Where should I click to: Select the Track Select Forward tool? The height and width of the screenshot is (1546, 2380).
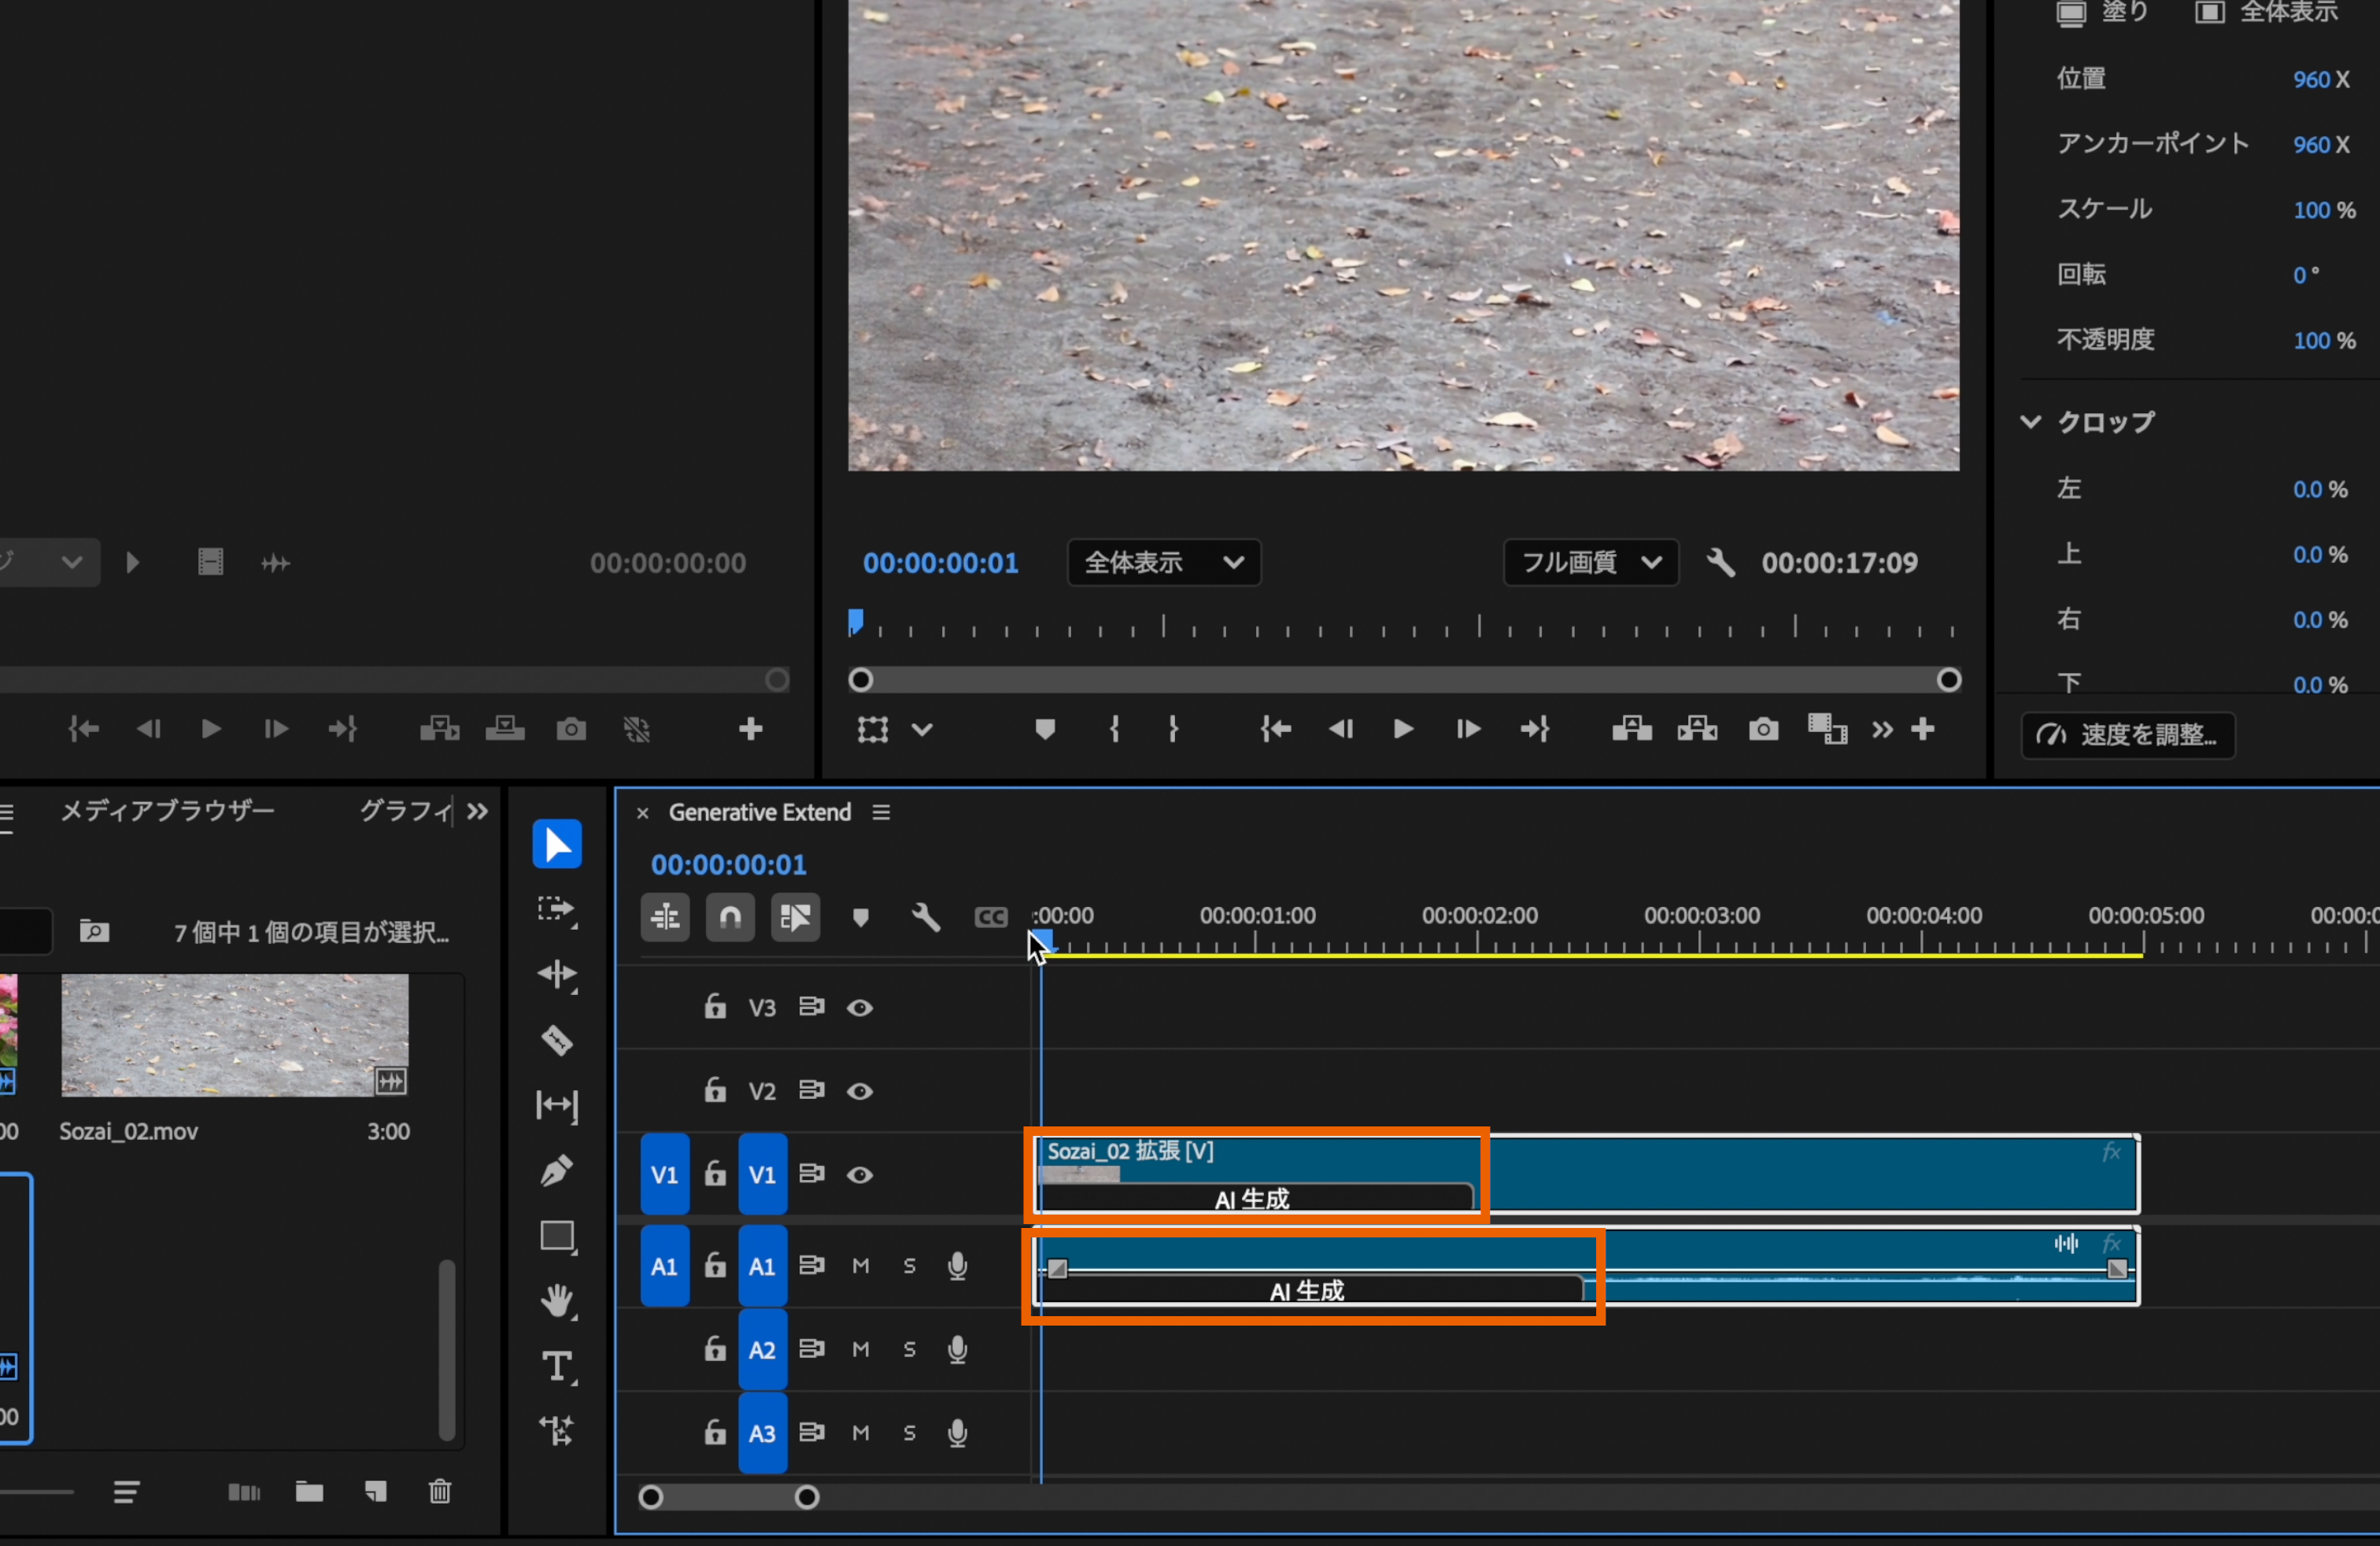coord(557,909)
